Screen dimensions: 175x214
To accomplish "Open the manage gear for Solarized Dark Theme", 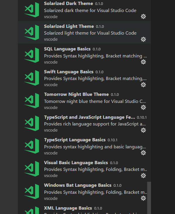I will [x=143, y=16].
